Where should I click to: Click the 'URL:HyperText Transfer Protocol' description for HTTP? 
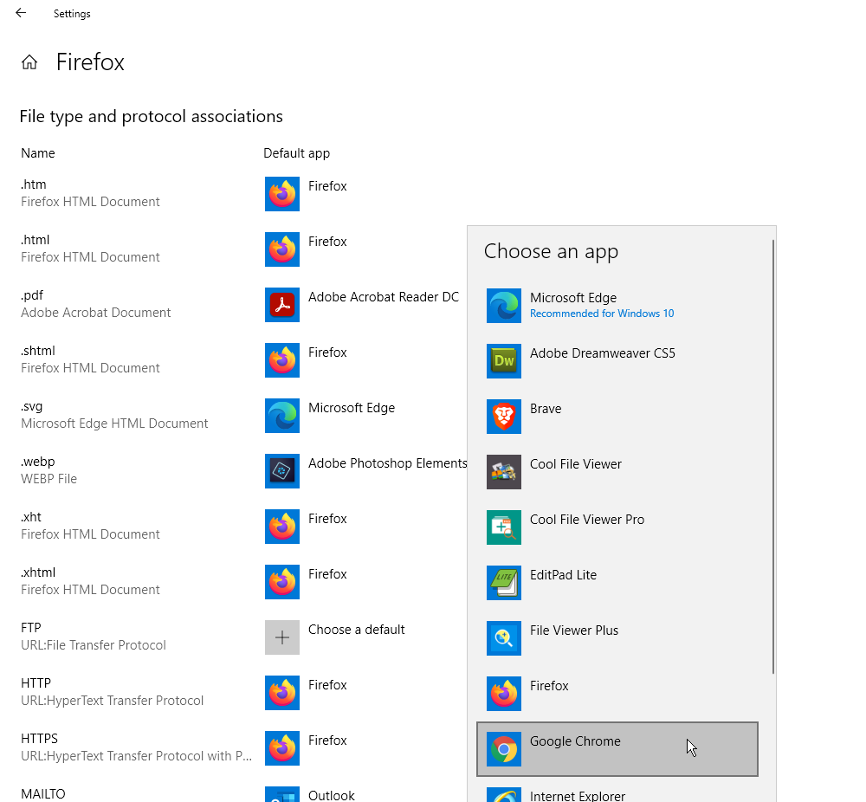point(112,701)
